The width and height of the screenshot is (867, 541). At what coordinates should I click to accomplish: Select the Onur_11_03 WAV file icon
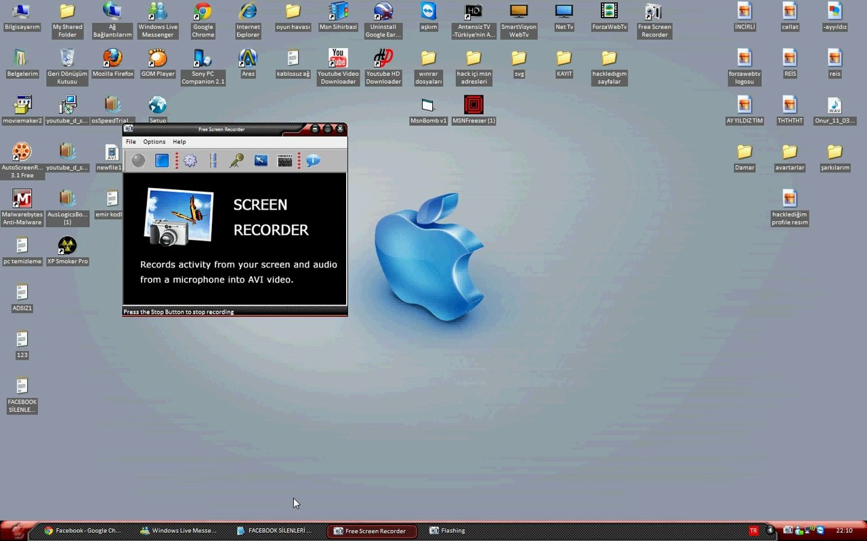(834, 110)
